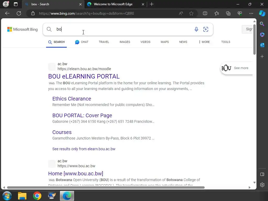Click the browser address bar URL
This screenshot has height=201, width=268.
[86, 13]
